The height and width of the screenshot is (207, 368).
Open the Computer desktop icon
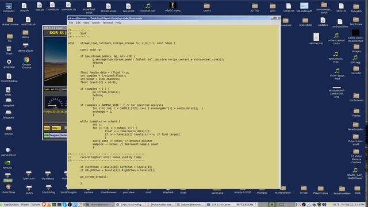pyautogui.click(x=9, y=7)
